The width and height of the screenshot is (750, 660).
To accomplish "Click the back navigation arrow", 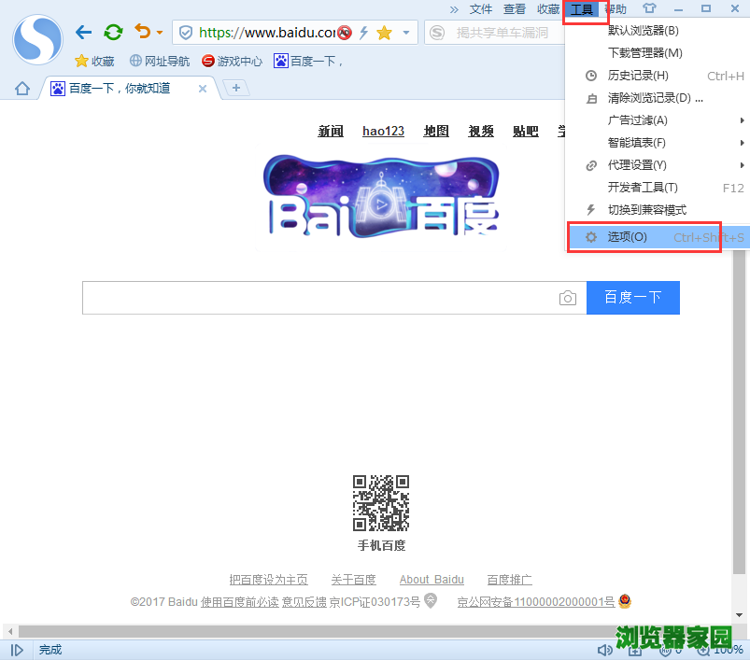I will (83, 32).
